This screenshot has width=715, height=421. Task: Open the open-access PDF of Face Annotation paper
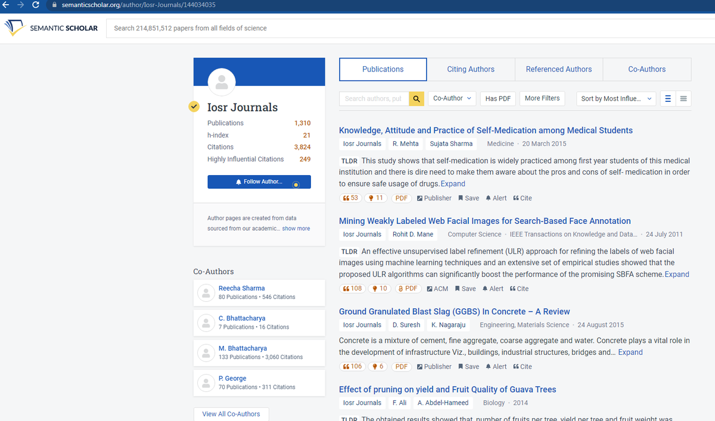tap(409, 289)
